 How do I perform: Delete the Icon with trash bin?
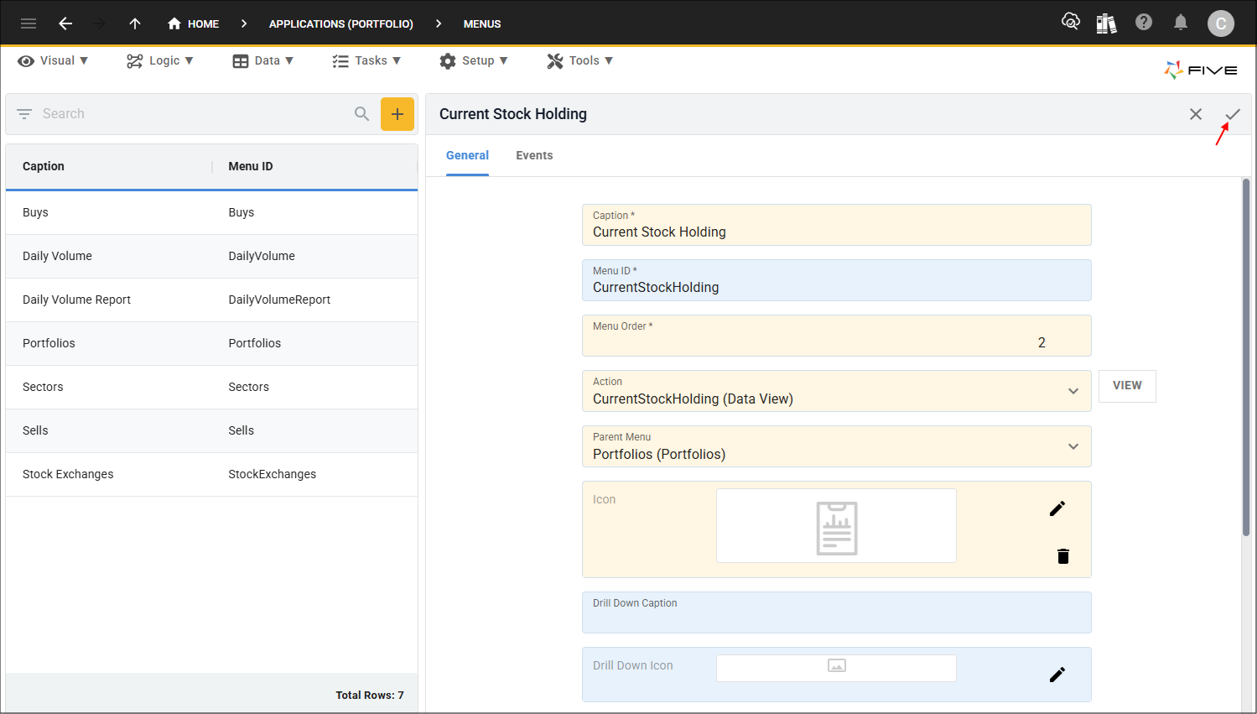point(1063,556)
